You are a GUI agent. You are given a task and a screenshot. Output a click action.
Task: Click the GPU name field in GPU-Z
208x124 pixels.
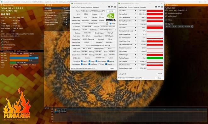[93, 11]
